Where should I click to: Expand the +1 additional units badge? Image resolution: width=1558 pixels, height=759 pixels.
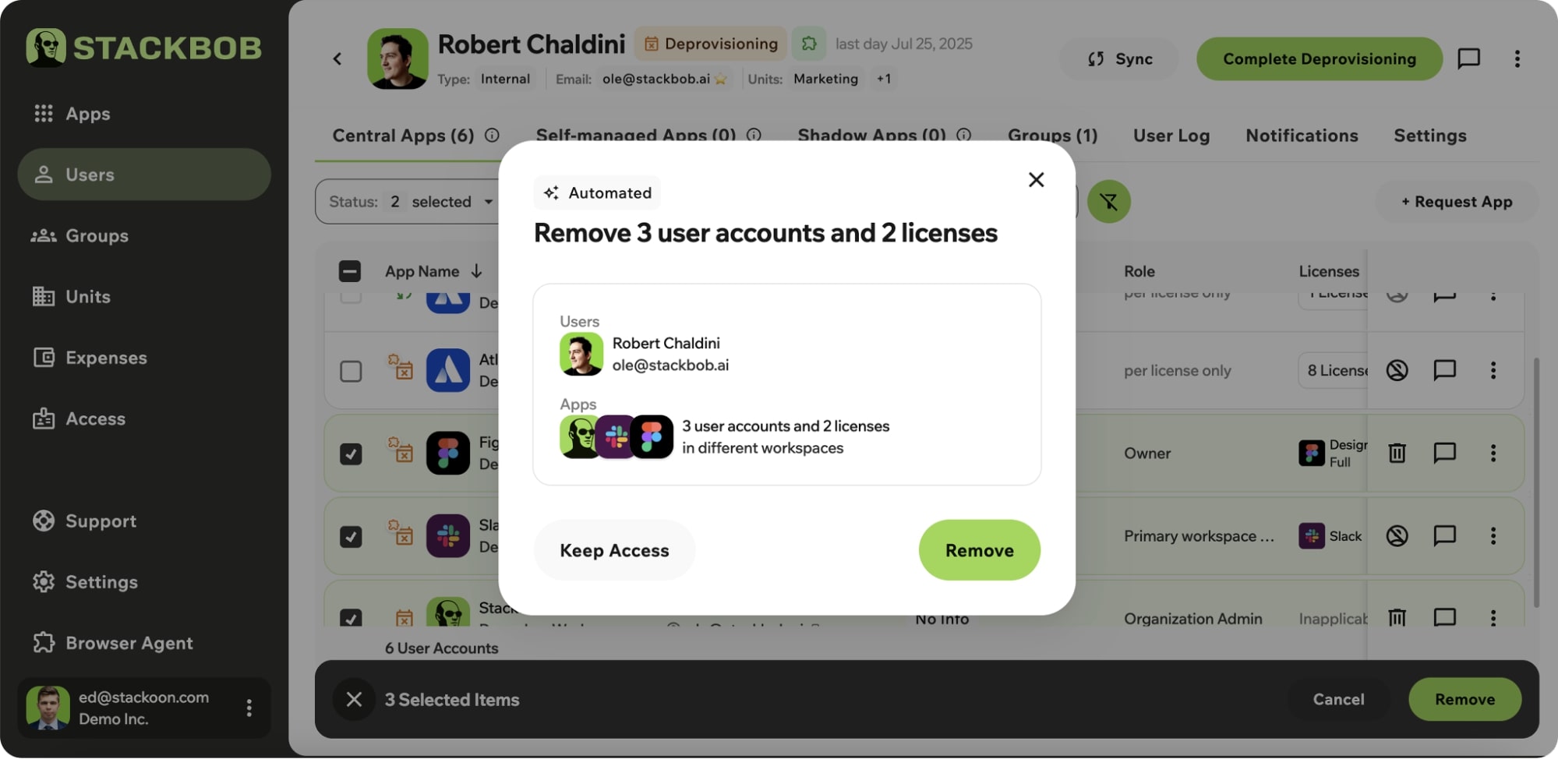point(884,79)
